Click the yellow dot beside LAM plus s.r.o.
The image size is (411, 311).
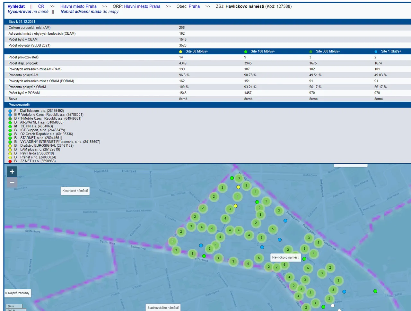click(10, 150)
